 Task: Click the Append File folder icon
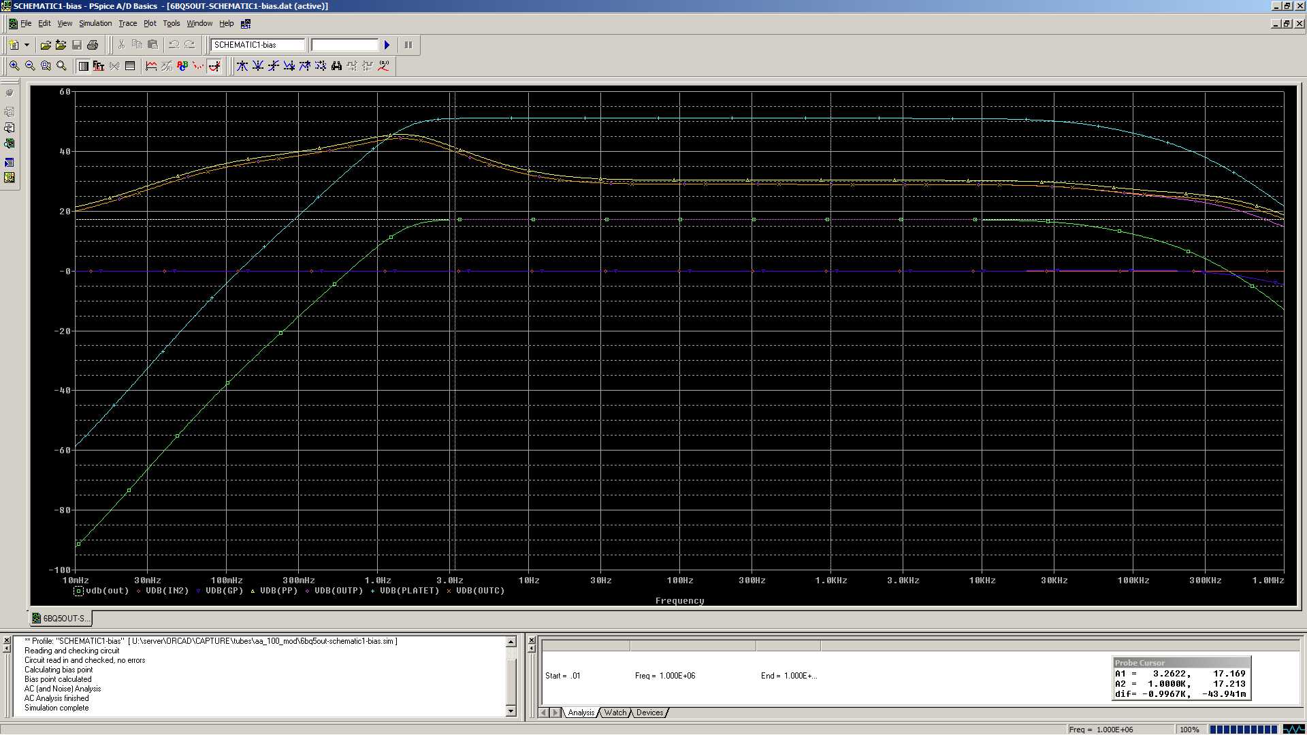pyautogui.click(x=61, y=45)
